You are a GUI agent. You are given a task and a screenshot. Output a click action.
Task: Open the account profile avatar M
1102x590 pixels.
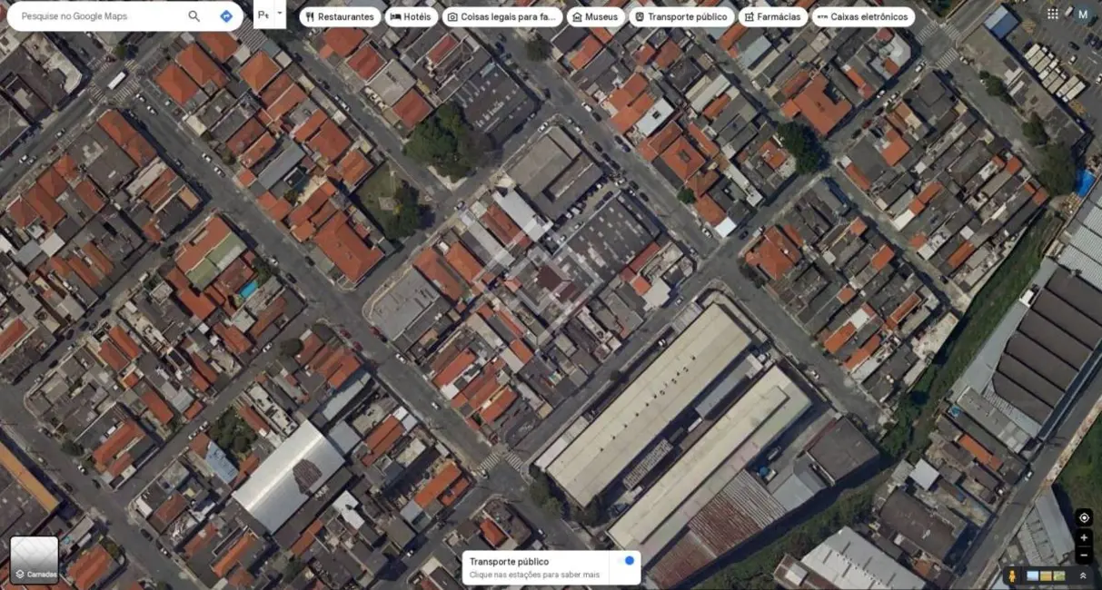coord(1082,14)
